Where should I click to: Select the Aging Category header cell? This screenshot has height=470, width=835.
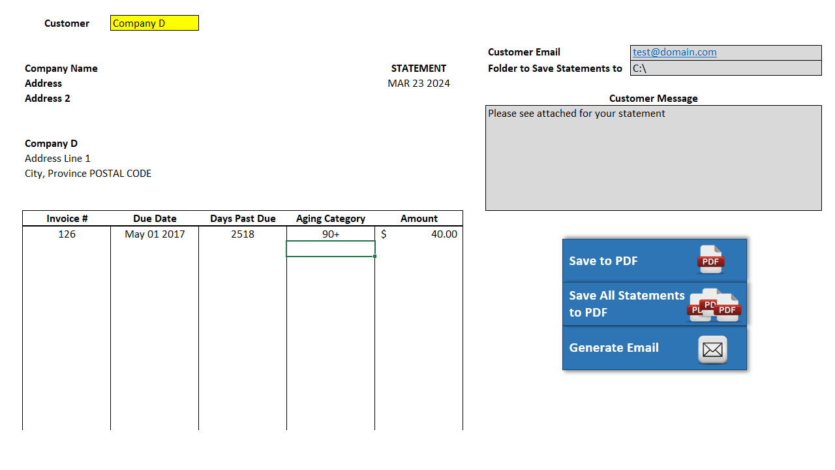click(331, 219)
